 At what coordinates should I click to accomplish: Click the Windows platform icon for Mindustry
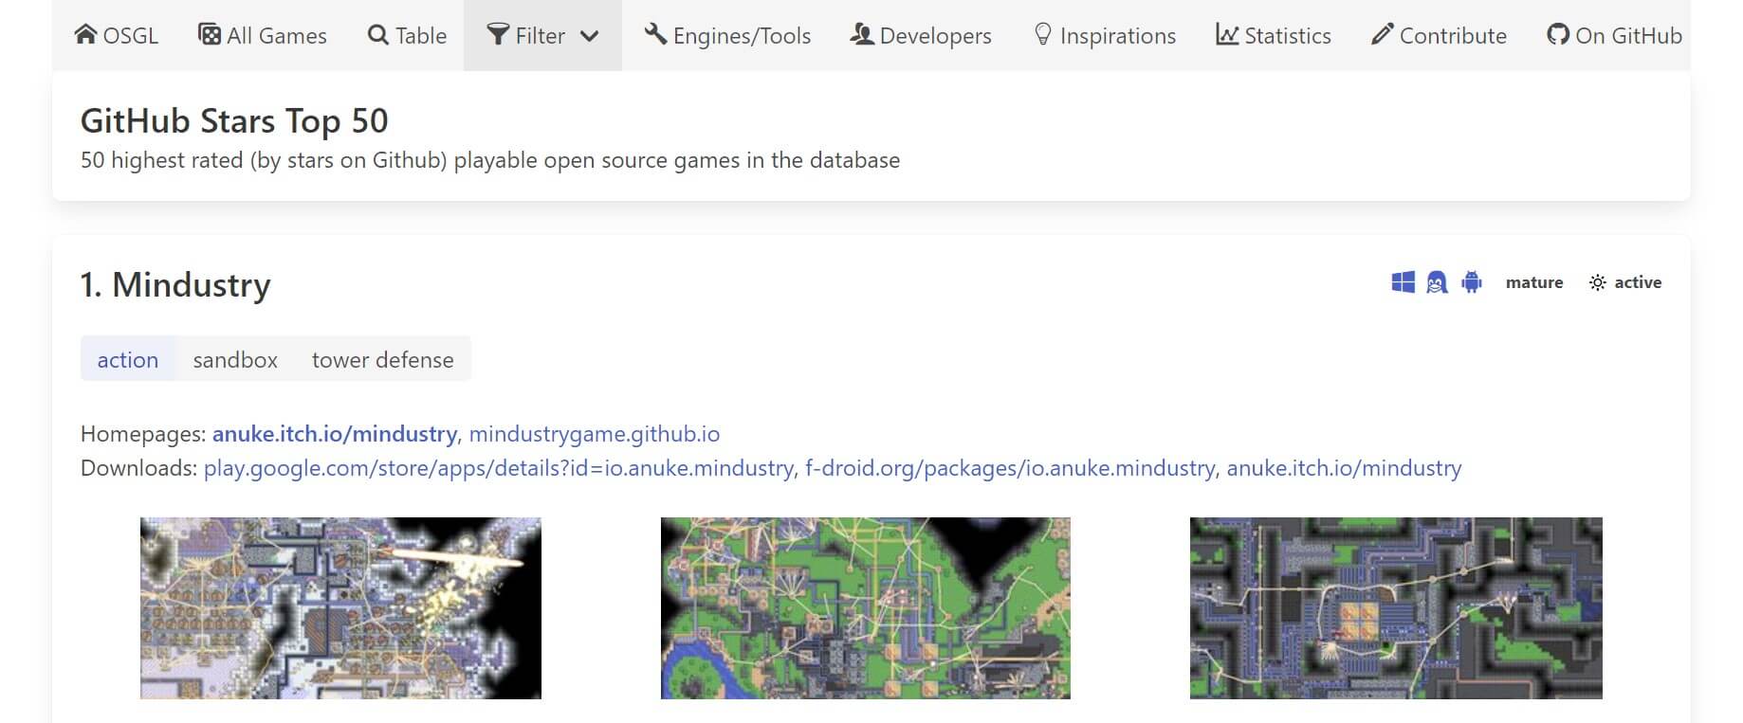click(1404, 282)
